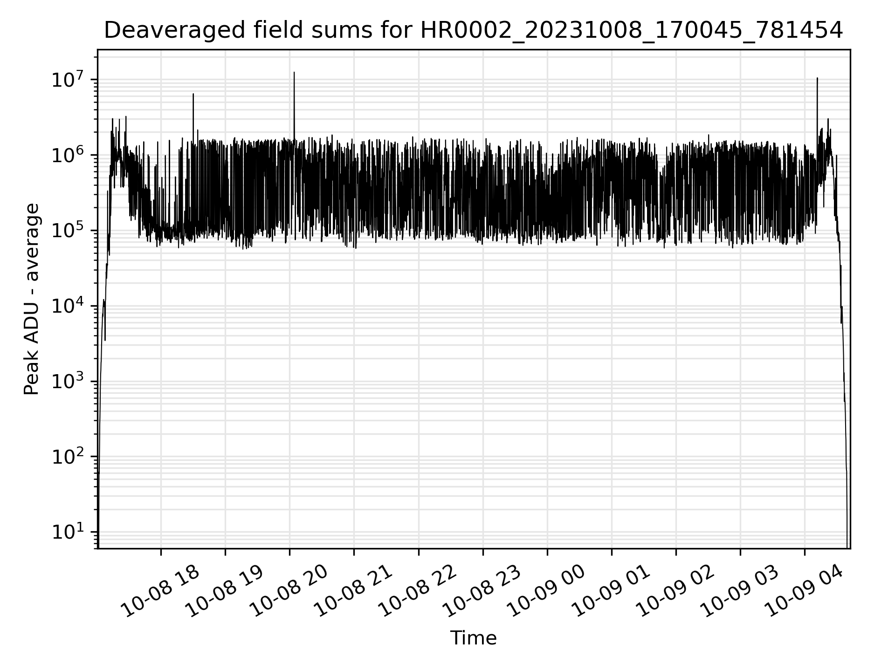895x671 pixels.
Task: Click x-axis tick label '10-08 19'
Action: point(225,591)
